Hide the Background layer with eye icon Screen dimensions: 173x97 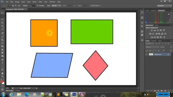(147, 54)
